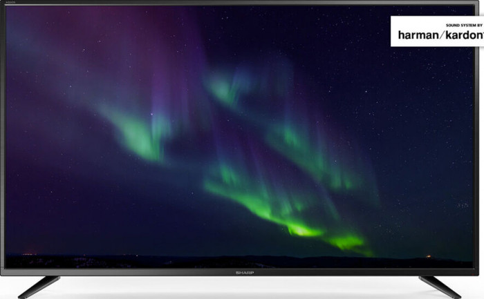Image resolution: width=484 pixels, height=299 pixels.
Task: Select the TV's left stand leg
Action: pos(38,286)
